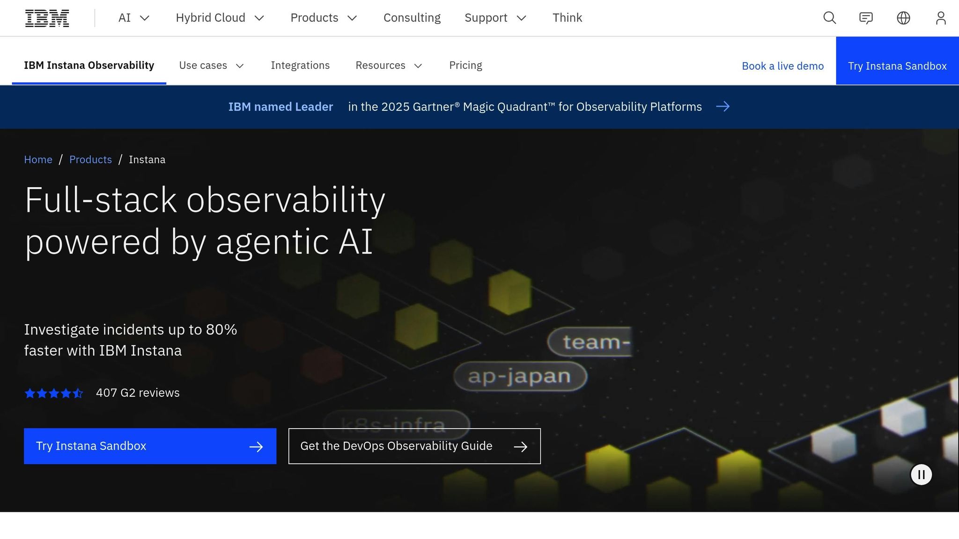
Task: Click the IBM logo
Action: (x=47, y=18)
